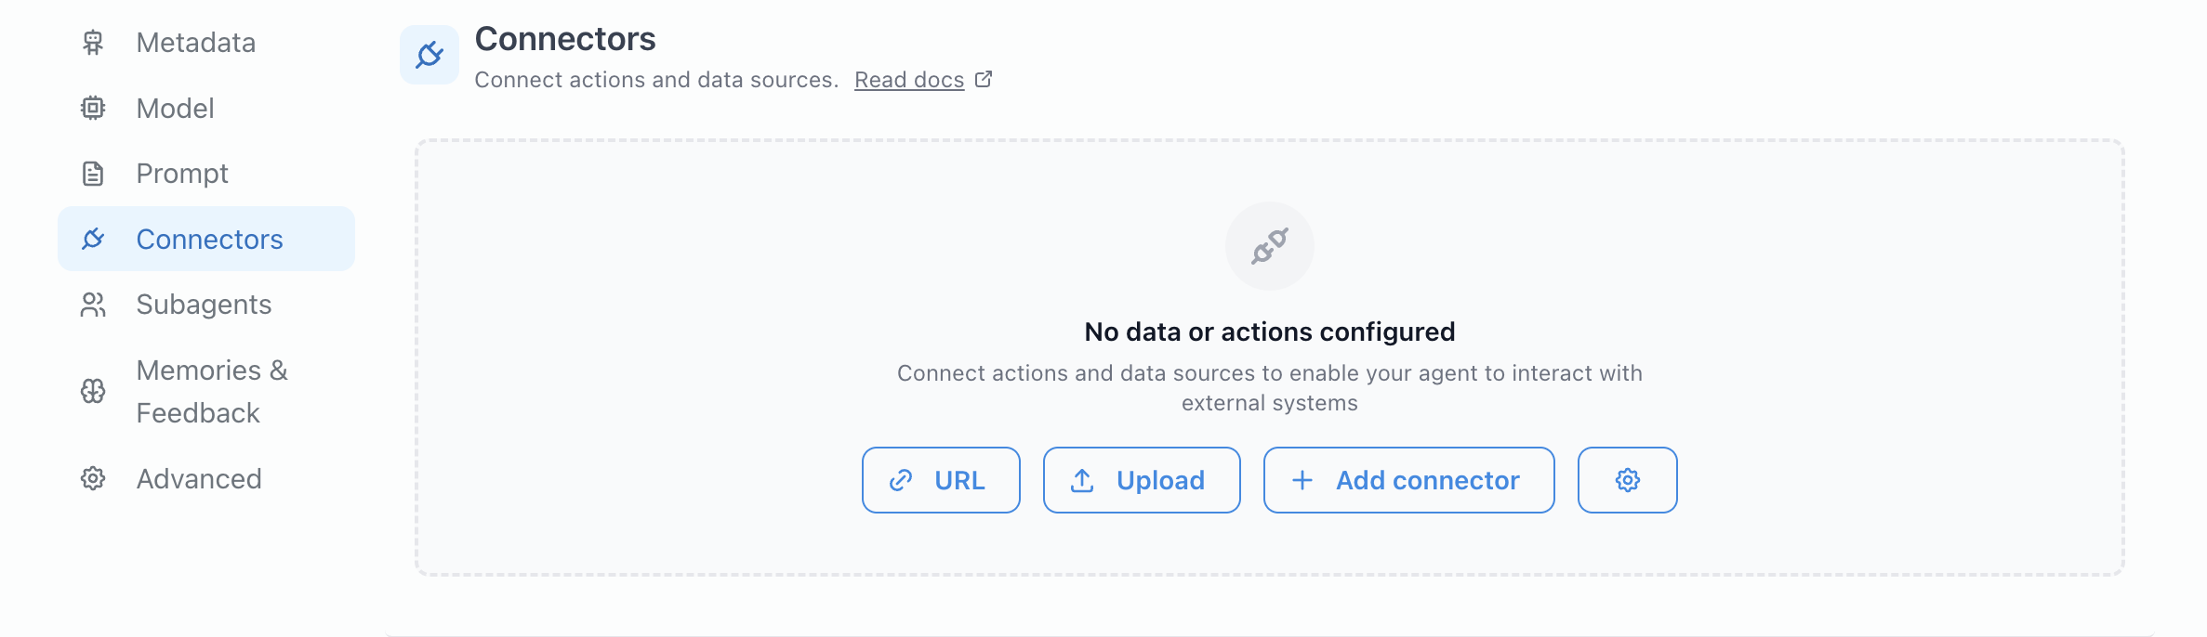Click the "No data or actions configured" heading
Screen dimensions: 2207x637
[x=1269, y=331]
